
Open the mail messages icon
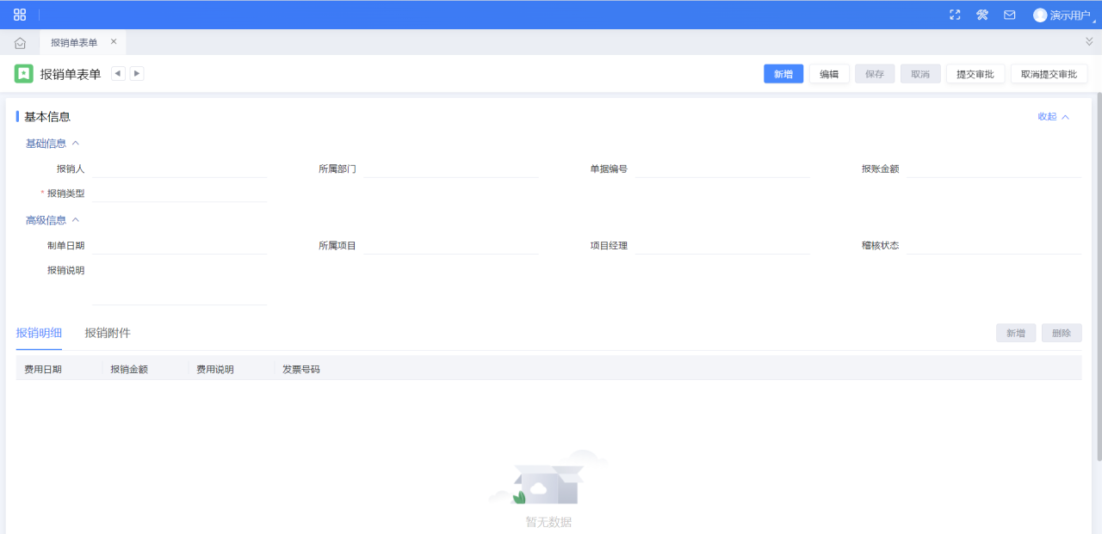(1010, 15)
